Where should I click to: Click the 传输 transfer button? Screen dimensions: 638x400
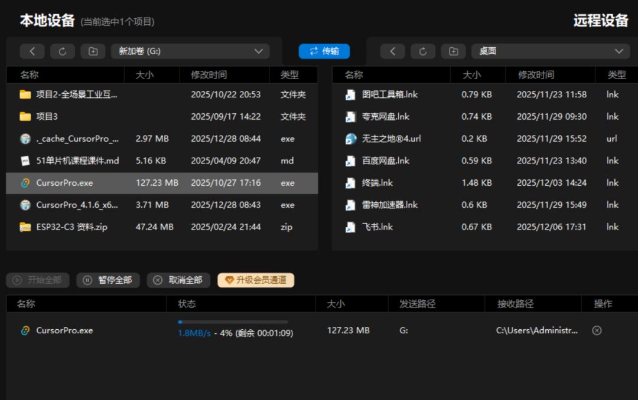point(324,51)
